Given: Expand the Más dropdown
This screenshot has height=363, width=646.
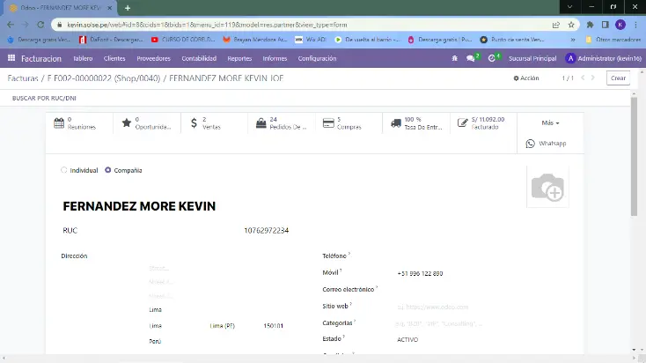Looking at the screenshot, I should (x=550, y=122).
